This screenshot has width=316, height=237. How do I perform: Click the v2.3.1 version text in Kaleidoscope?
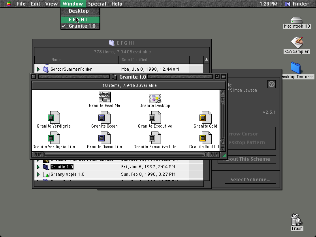(269, 113)
